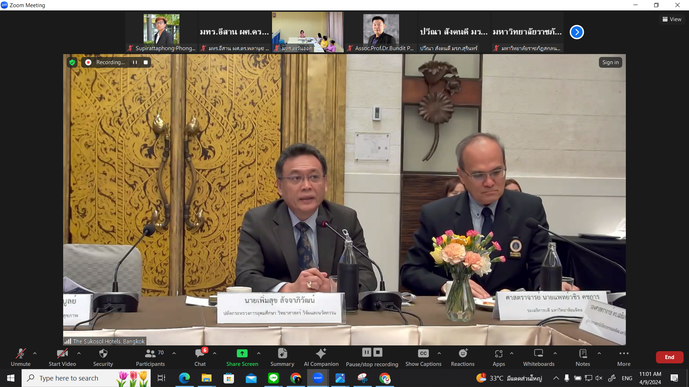Select the มหาวิทยาลัยราชภัฏสกลนคร participant tile
Image resolution: width=689 pixels, height=387 pixels.
[527, 32]
